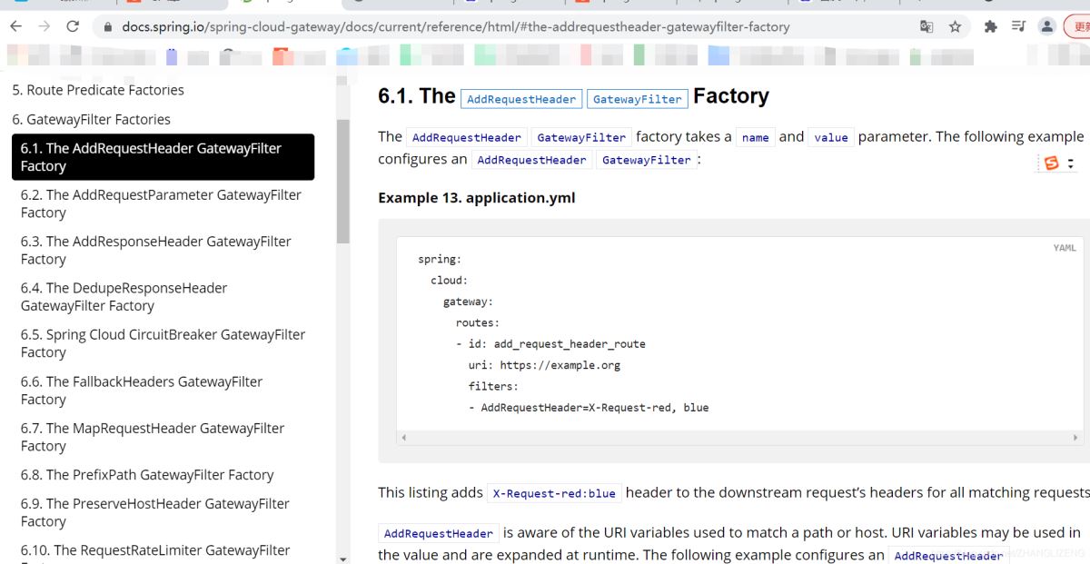Go to '6.6. The FallbackHeaders GatewayFilter Factory'
1090x564 pixels.
[x=142, y=391]
